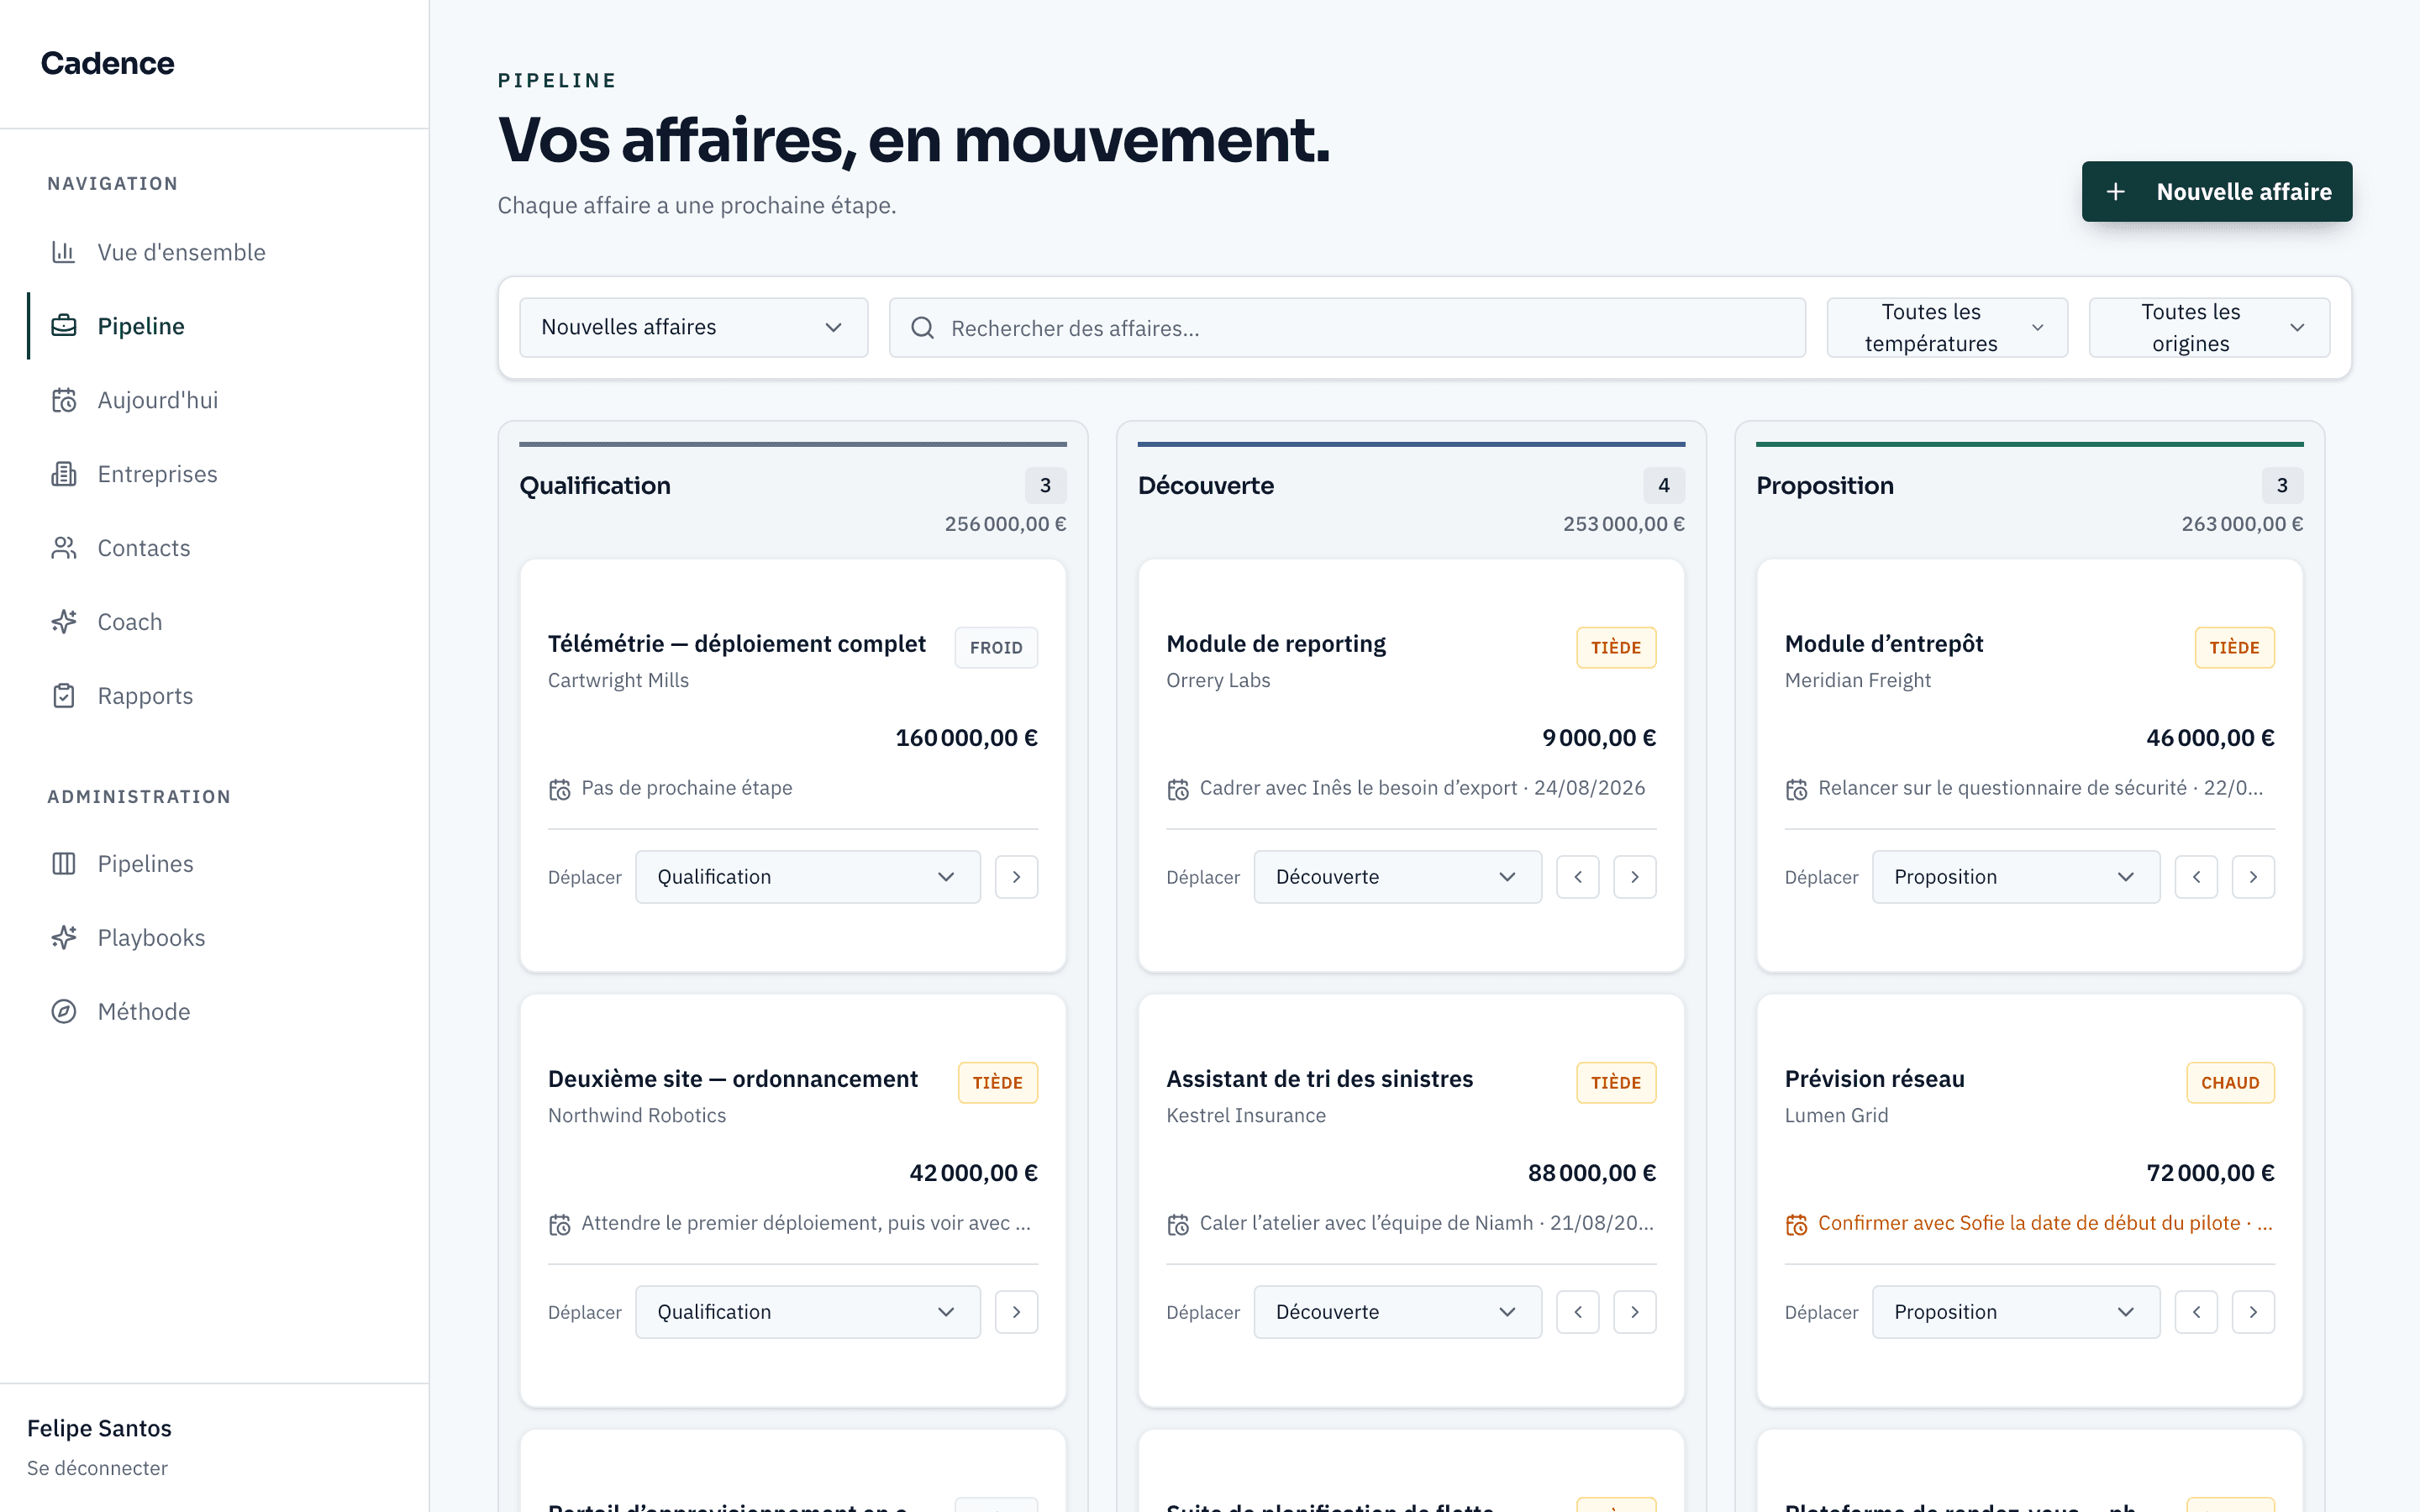Move Module de reporting to next stage
2420x1512 pixels.
(x=1635, y=877)
